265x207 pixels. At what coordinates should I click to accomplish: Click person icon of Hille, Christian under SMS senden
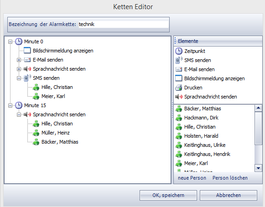tap(36, 87)
